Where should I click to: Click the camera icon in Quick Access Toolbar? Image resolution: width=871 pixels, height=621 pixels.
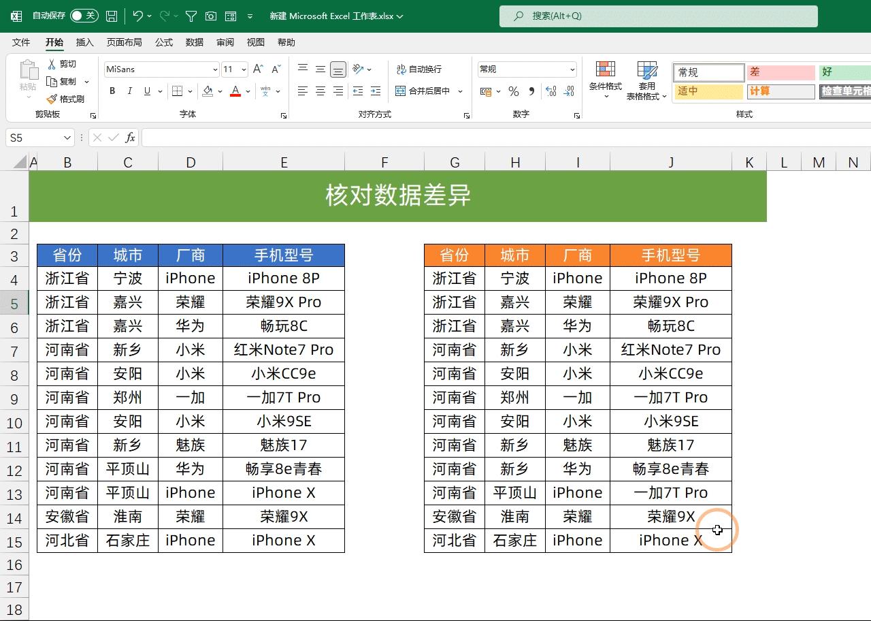(211, 16)
